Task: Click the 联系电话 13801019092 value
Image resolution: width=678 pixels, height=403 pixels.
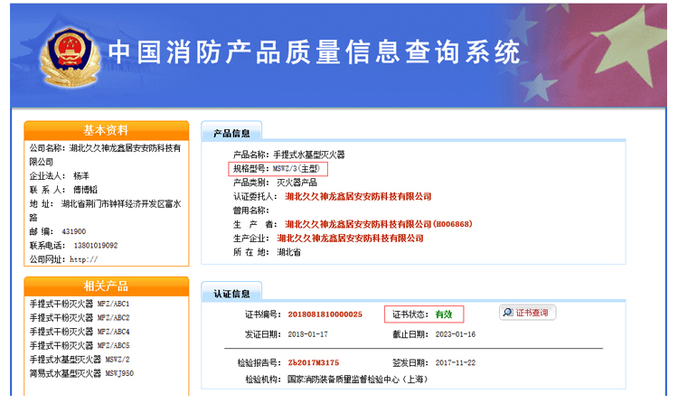Action: point(96,246)
